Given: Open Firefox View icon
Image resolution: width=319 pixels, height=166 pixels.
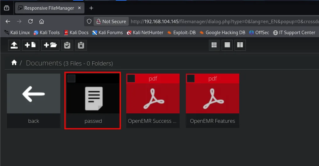Looking at the screenshot, I should click(x=7, y=8).
